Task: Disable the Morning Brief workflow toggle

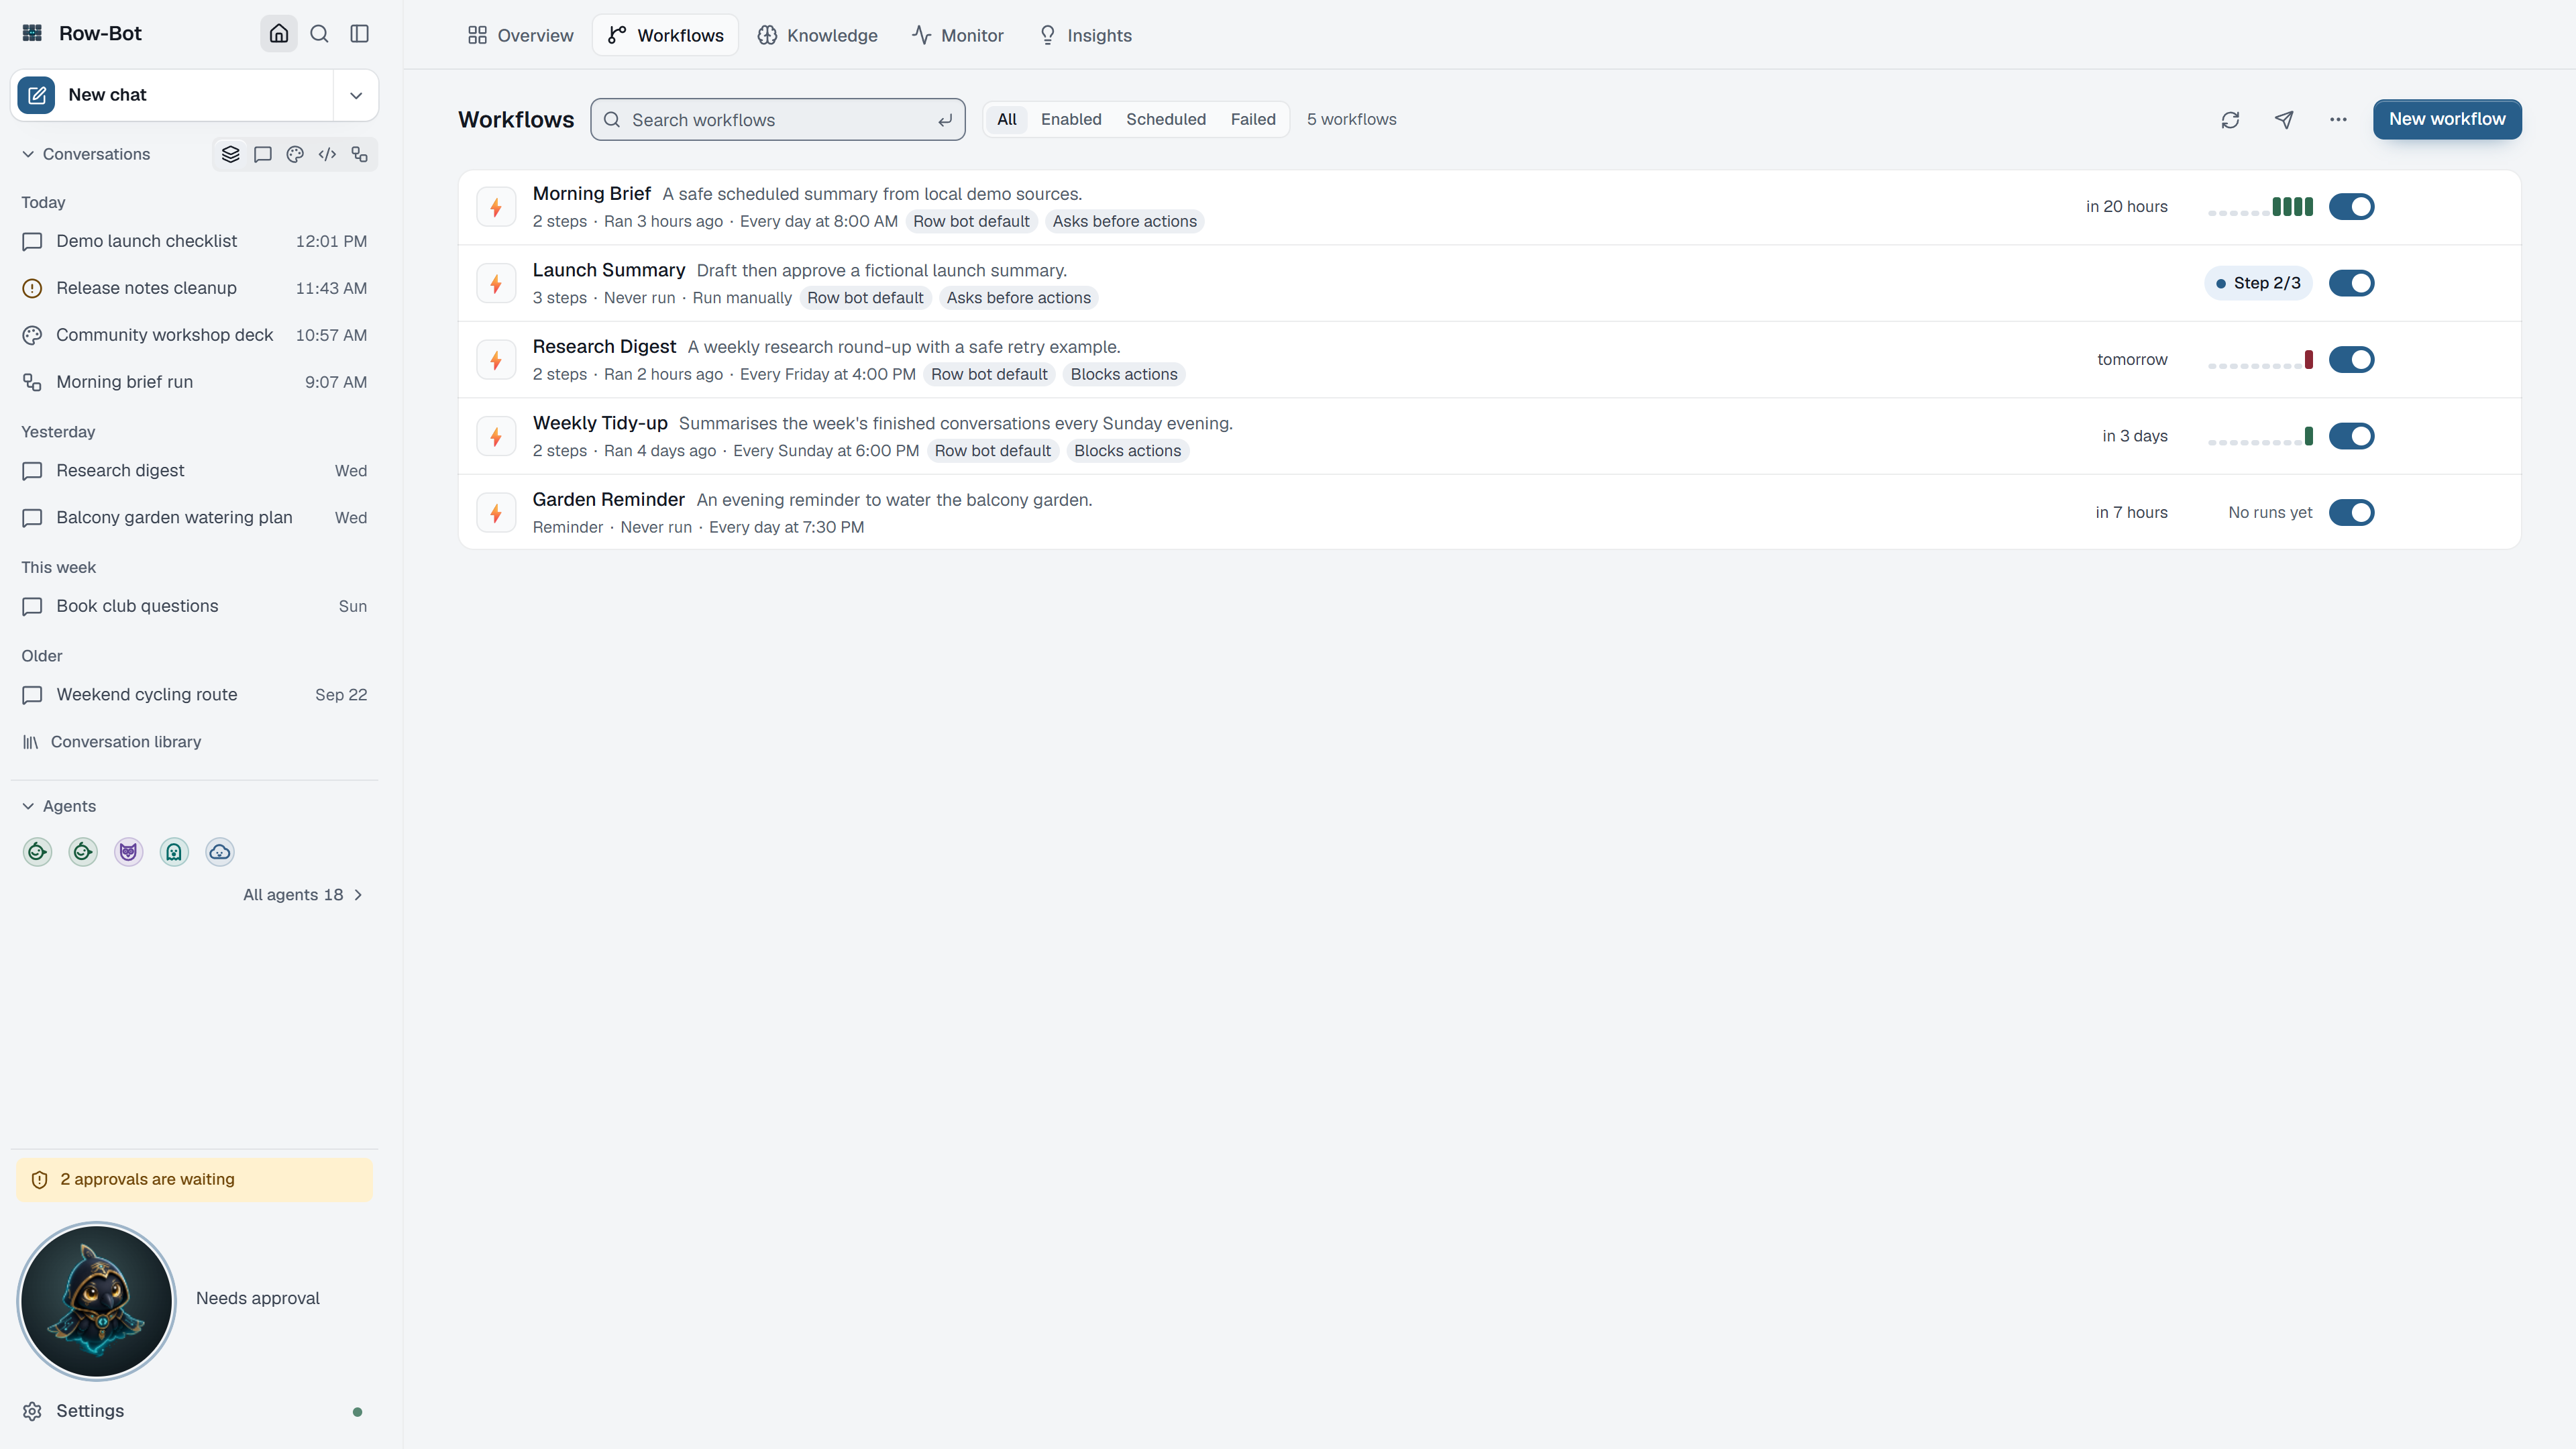Action: coord(2351,207)
